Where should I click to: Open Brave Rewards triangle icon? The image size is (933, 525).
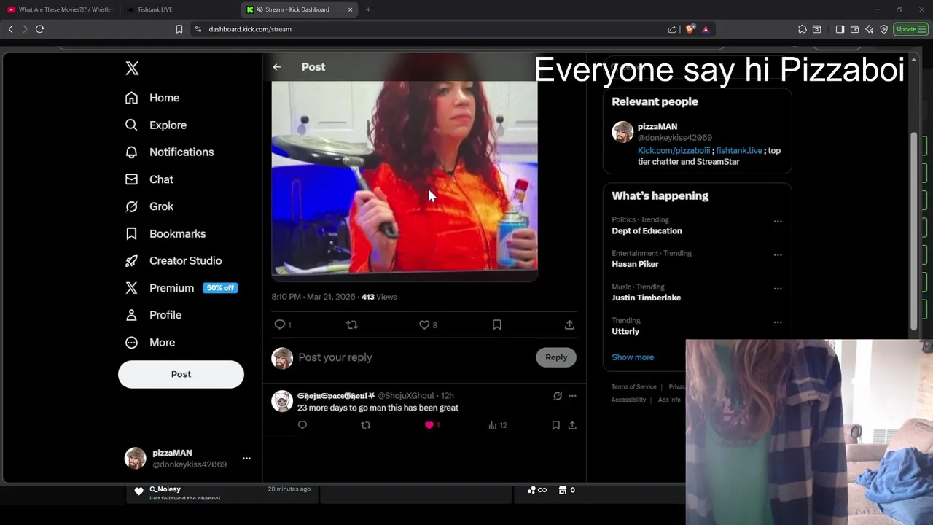(x=706, y=29)
